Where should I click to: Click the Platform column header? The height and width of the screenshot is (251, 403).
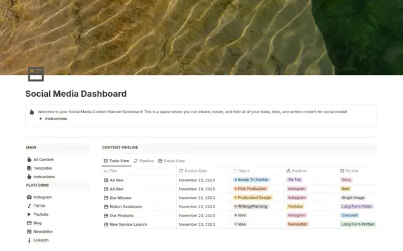[x=297, y=171]
